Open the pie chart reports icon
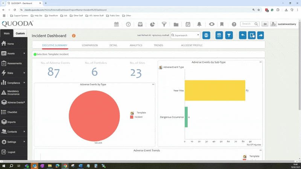The width and height of the screenshot is (301, 169). click(x=152, y=24)
